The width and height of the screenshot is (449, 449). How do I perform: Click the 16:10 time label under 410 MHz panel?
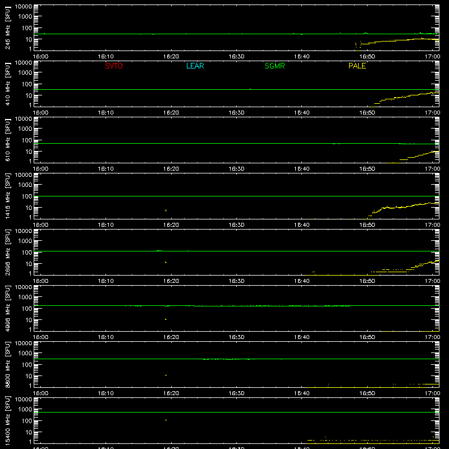point(106,113)
